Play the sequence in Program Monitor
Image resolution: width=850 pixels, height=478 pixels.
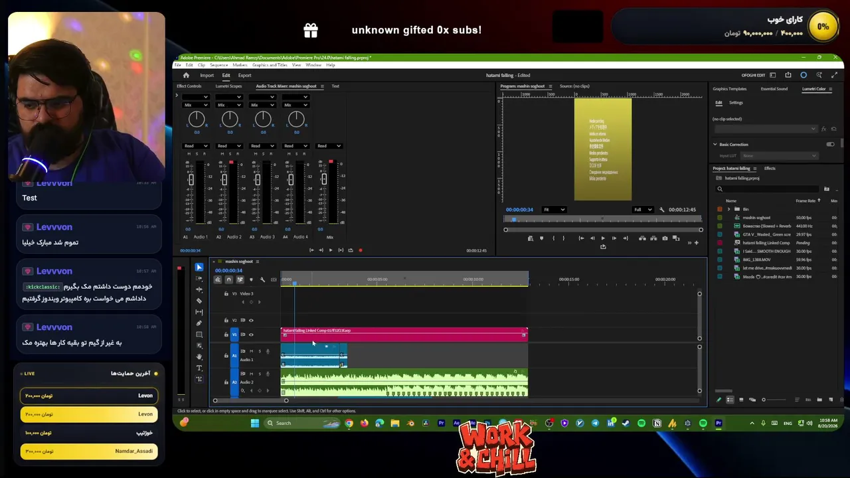click(603, 238)
